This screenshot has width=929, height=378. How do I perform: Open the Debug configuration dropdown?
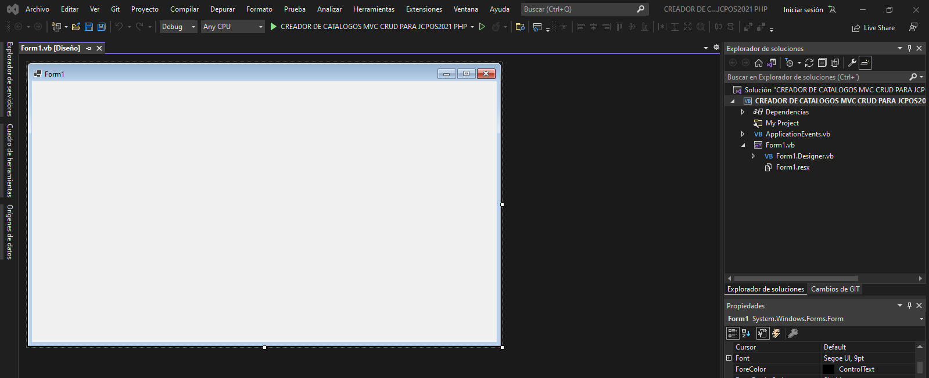178,27
